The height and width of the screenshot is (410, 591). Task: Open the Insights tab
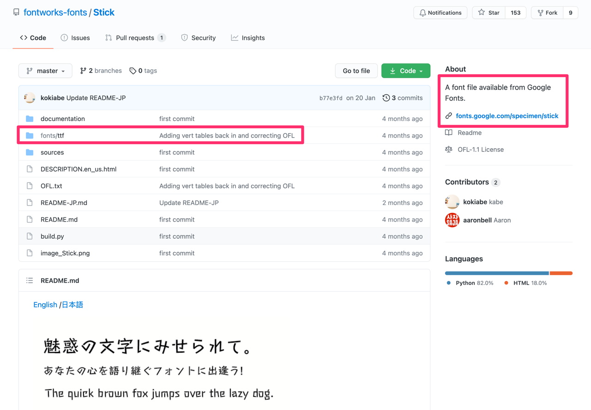pos(248,38)
